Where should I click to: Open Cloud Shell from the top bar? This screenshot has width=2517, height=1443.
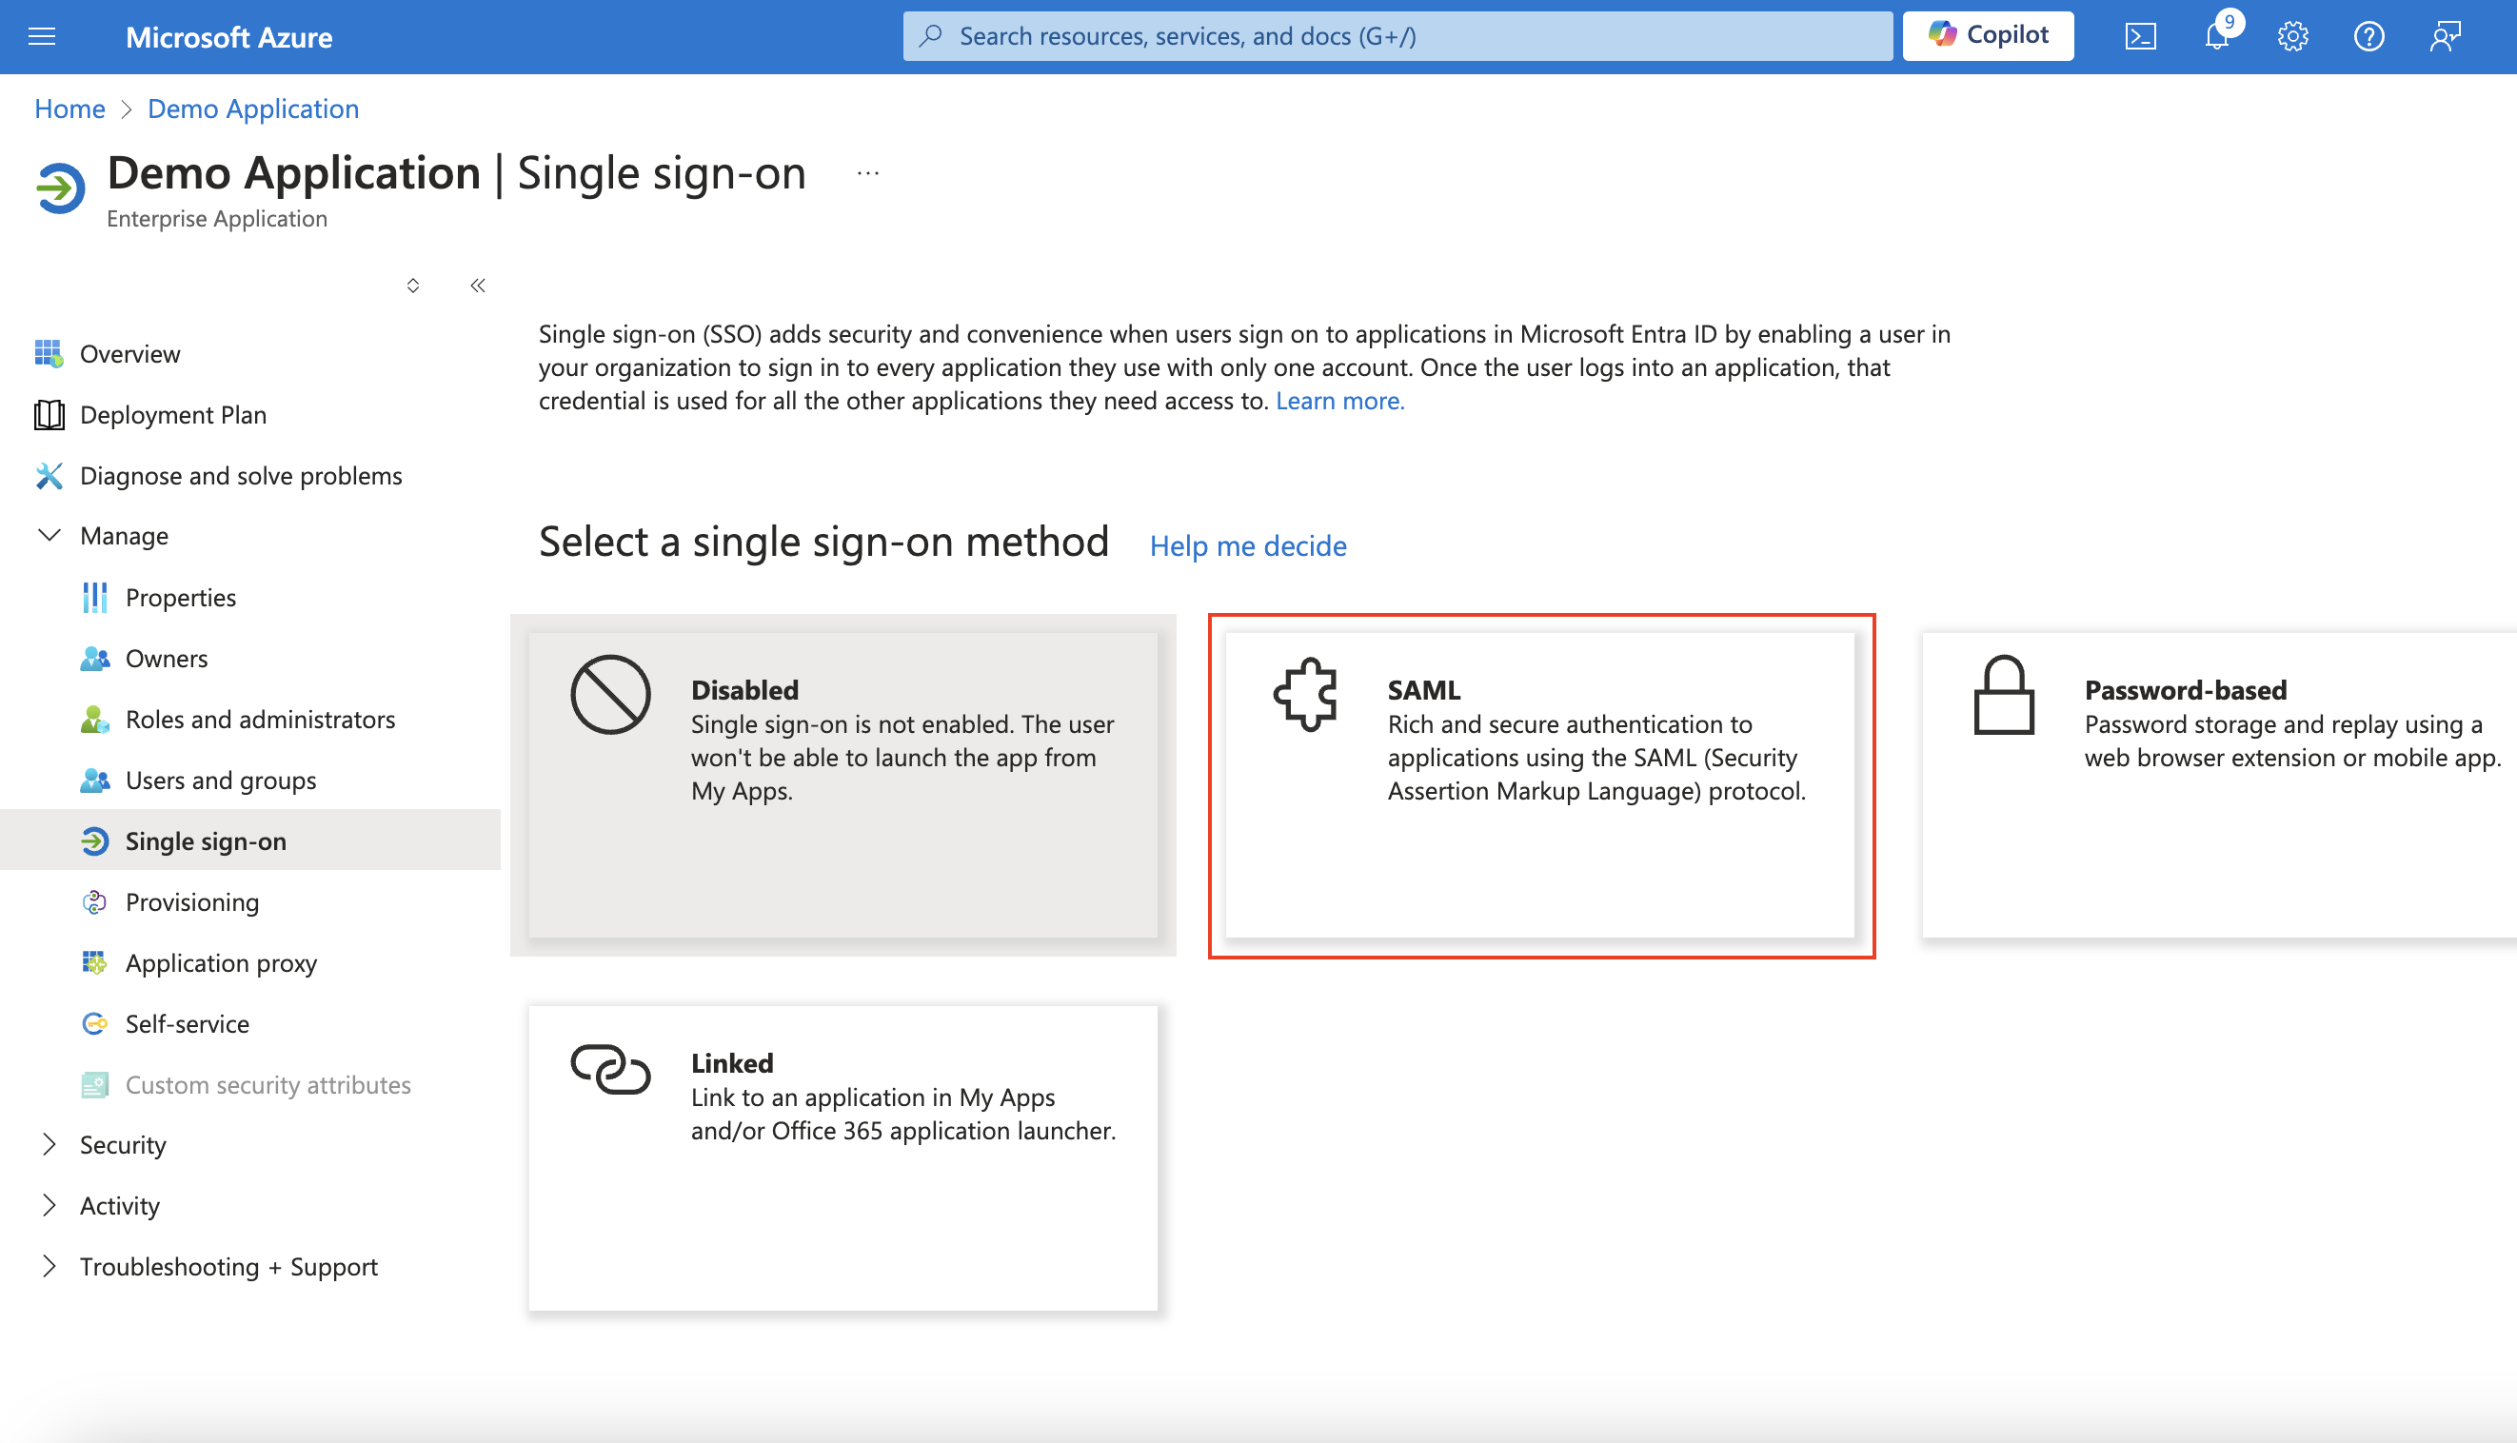[2140, 37]
